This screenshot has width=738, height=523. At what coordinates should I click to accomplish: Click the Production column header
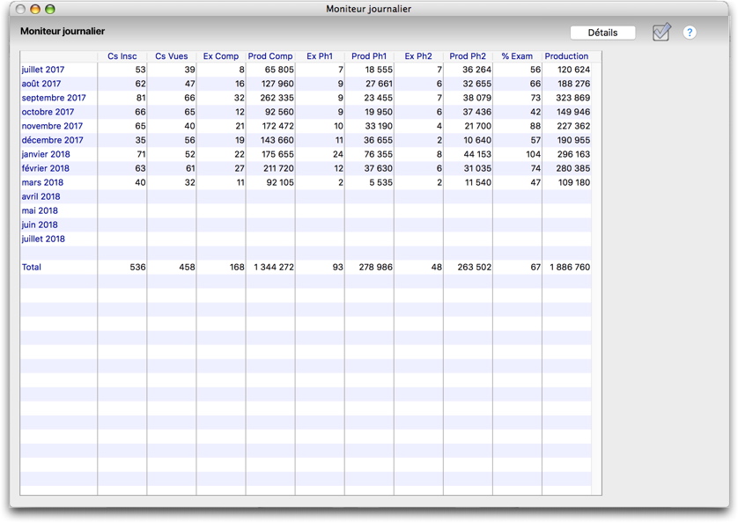coord(566,56)
